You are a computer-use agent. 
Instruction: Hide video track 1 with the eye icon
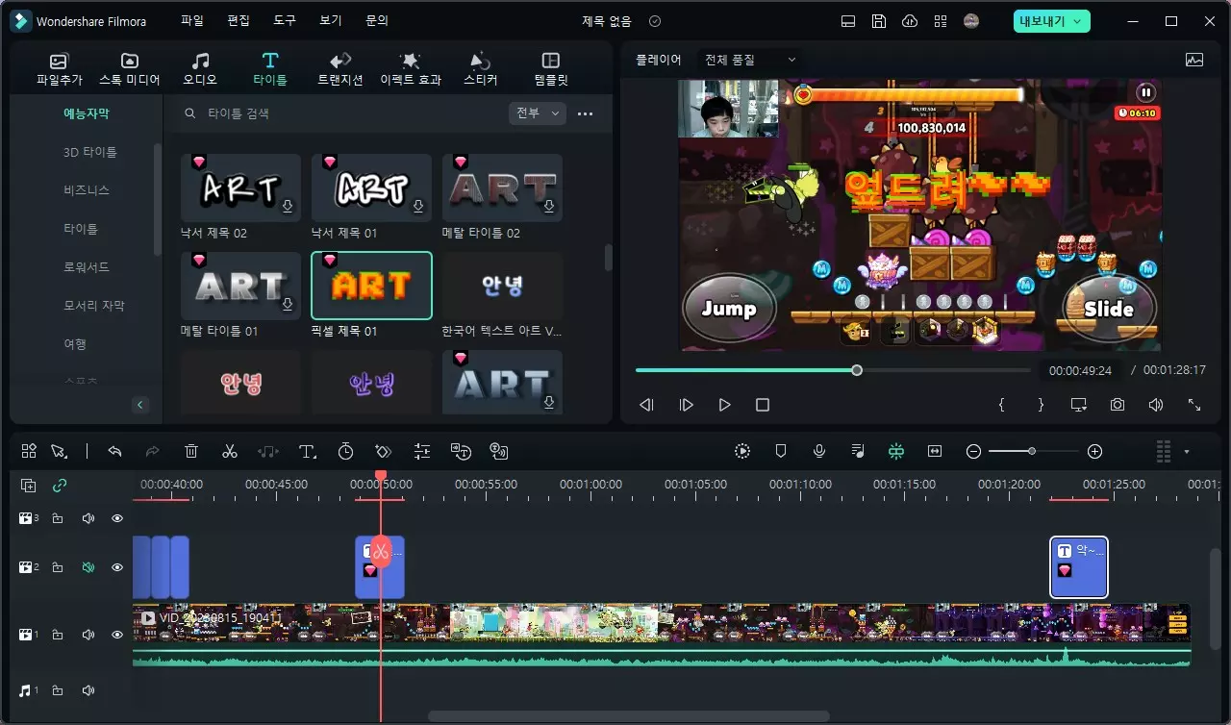tap(117, 635)
